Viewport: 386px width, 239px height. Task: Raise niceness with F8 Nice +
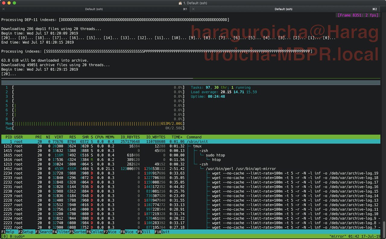[129, 232]
